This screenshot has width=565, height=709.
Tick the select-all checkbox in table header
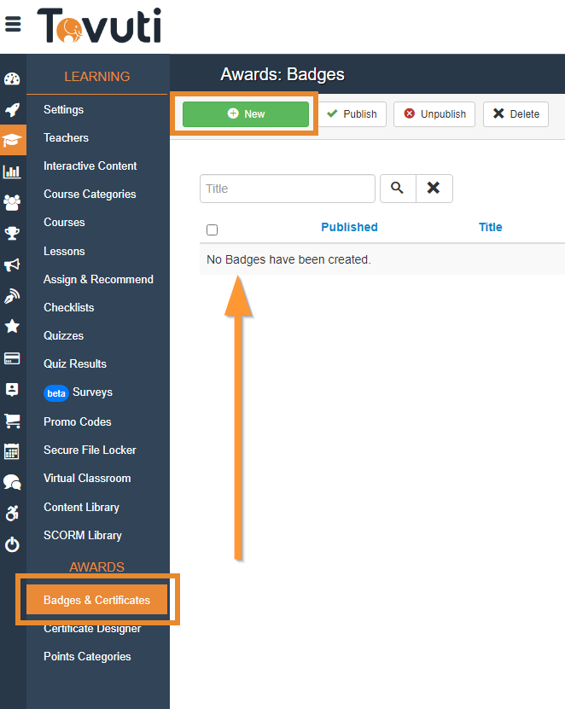pos(213,230)
